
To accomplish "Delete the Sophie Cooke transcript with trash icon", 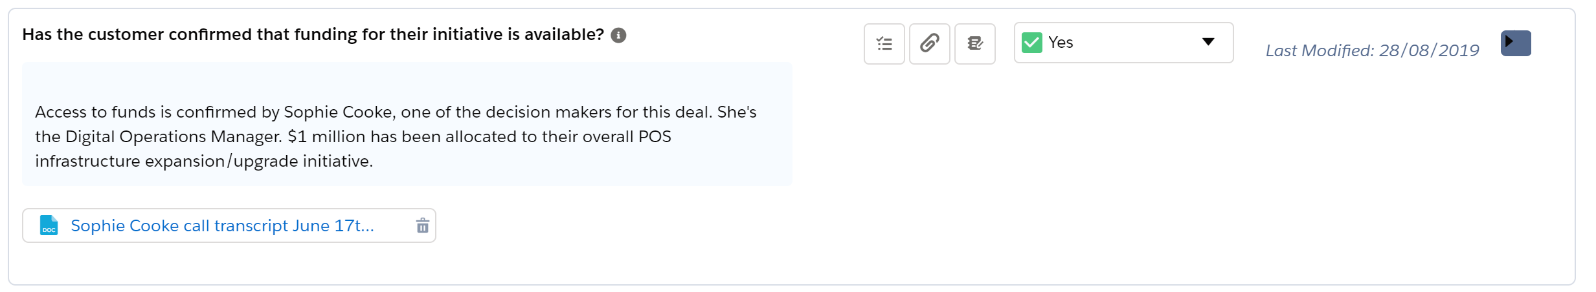I will click(x=422, y=225).
